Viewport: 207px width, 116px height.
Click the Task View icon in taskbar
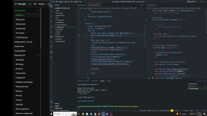coord(79,114)
